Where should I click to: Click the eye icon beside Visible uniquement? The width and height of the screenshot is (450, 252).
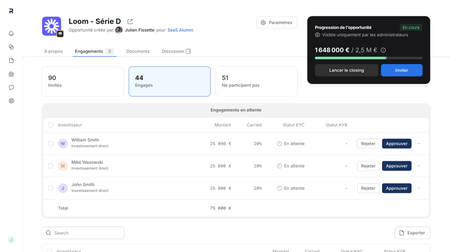317,35
